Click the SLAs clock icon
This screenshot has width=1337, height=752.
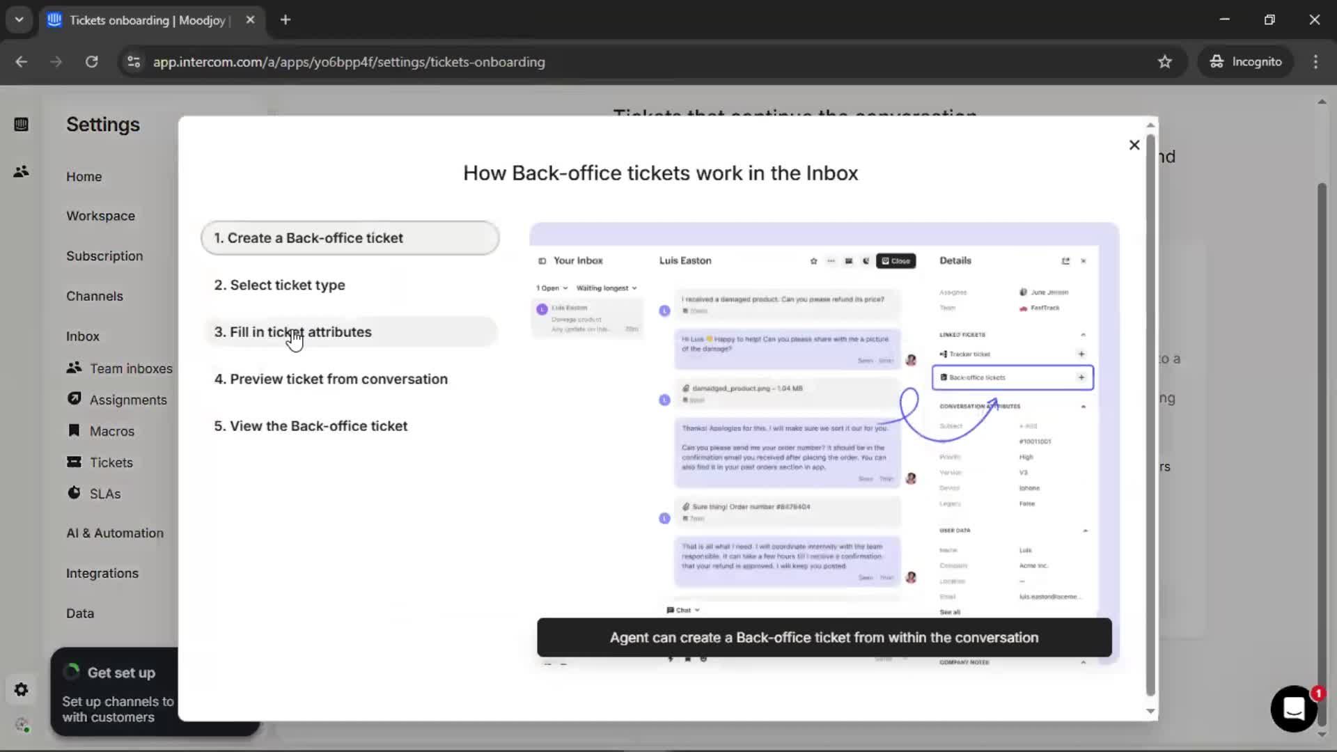pos(74,492)
